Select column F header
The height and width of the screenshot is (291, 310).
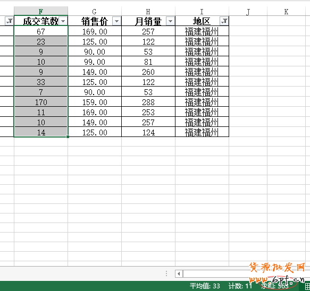pyautogui.click(x=41, y=11)
